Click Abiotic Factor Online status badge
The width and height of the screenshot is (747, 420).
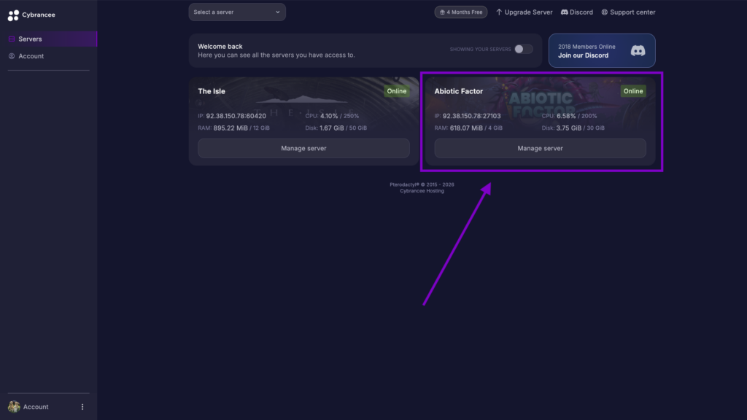(633, 91)
